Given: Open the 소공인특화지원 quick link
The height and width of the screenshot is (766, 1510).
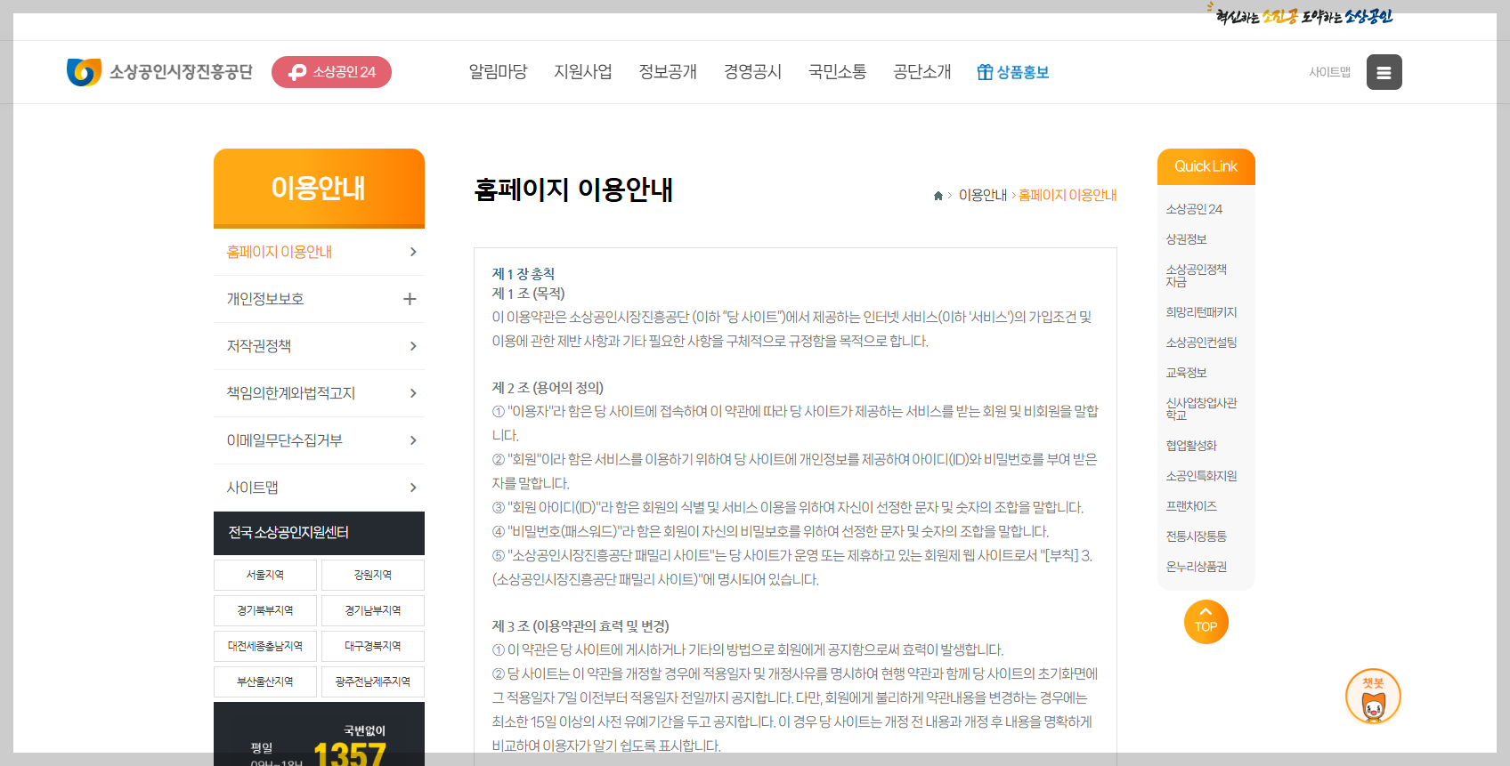Looking at the screenshot, I should [x=1201, y=476].
